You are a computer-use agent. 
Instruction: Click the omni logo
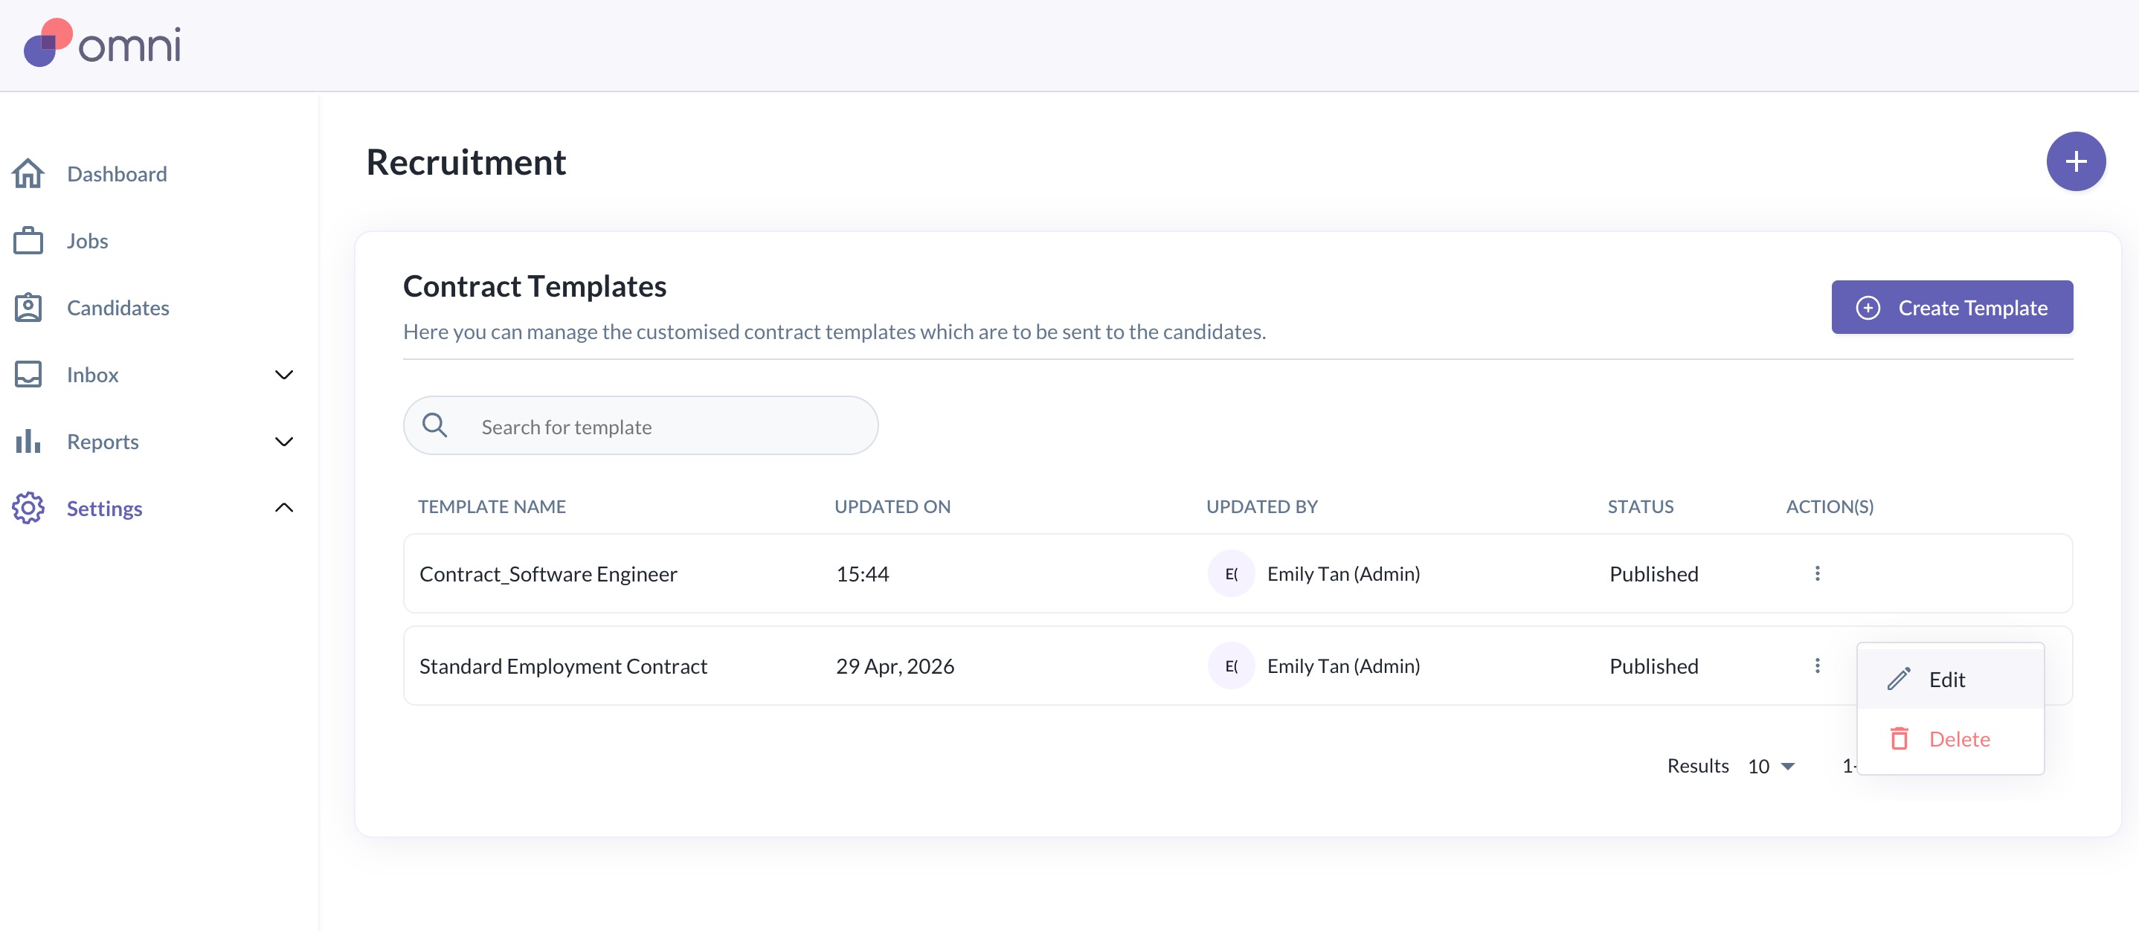click(102, 43)
